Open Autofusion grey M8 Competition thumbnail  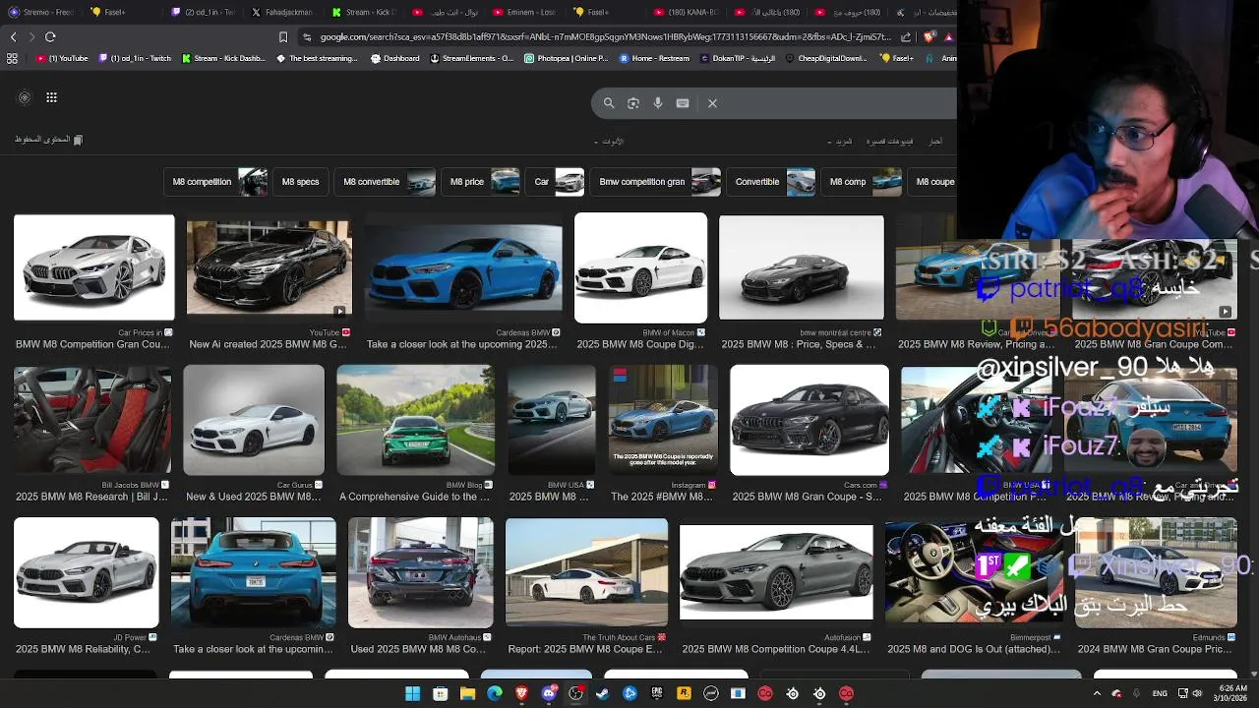[x=776, y=572]
